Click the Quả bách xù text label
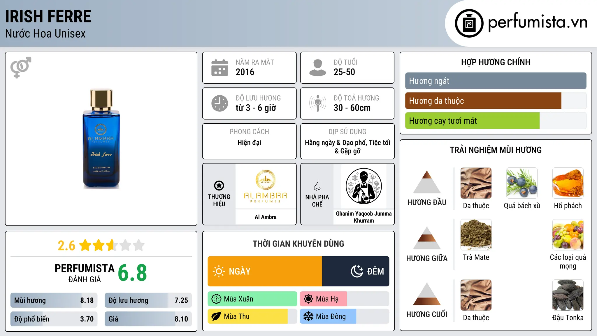Screen dimensions: 597x336 pos(522,206)
